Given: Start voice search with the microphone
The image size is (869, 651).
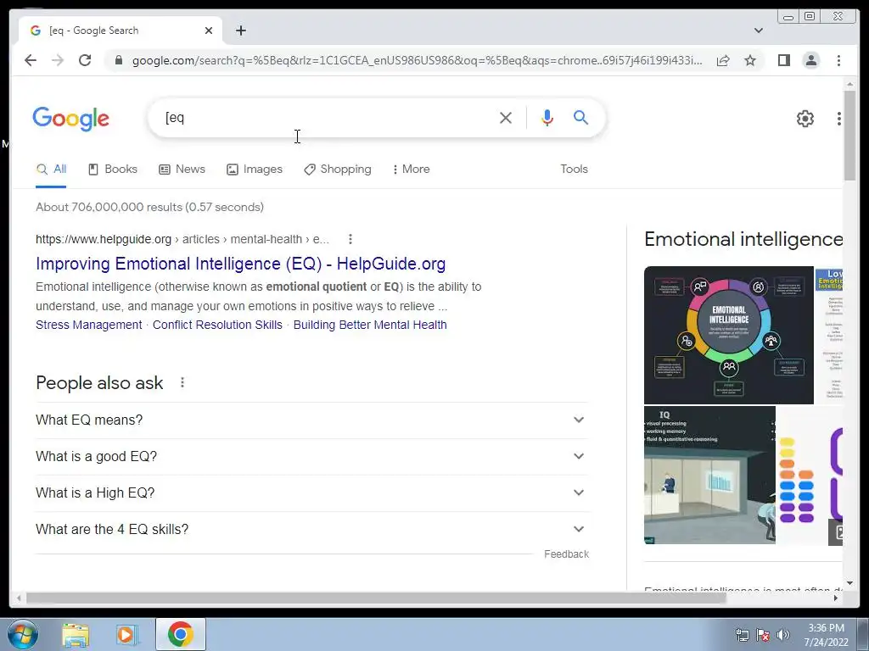Looking at the screenshot, I should pos(547,118).
